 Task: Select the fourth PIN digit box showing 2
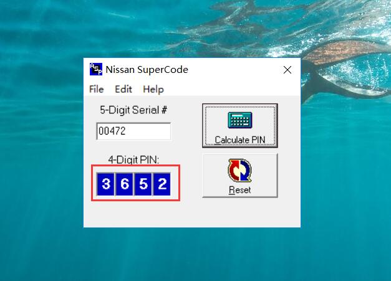coord(162,184)
